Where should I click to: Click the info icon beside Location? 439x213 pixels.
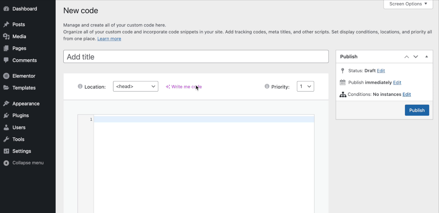pyautogui.click(x=80, y=86)
